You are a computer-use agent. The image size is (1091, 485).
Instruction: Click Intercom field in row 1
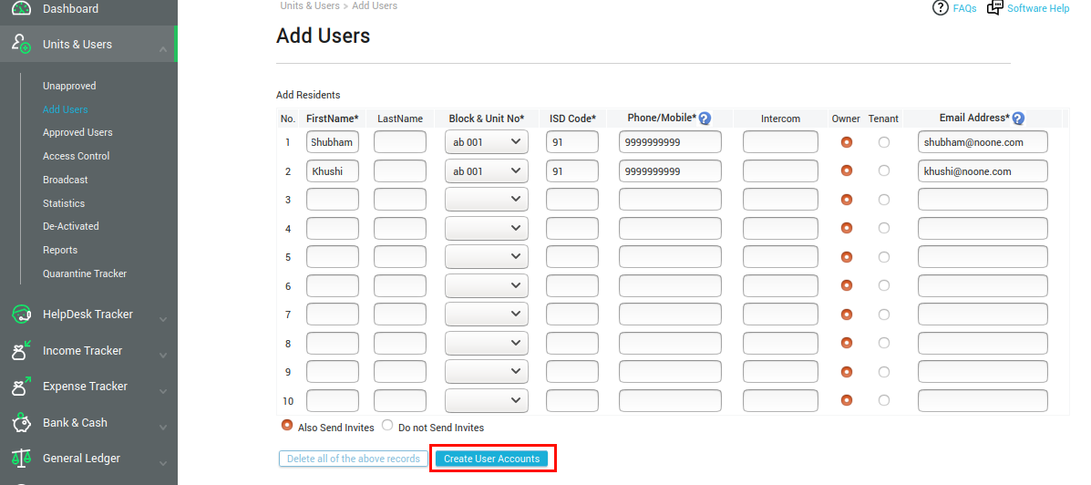click(x=781, y=142)
